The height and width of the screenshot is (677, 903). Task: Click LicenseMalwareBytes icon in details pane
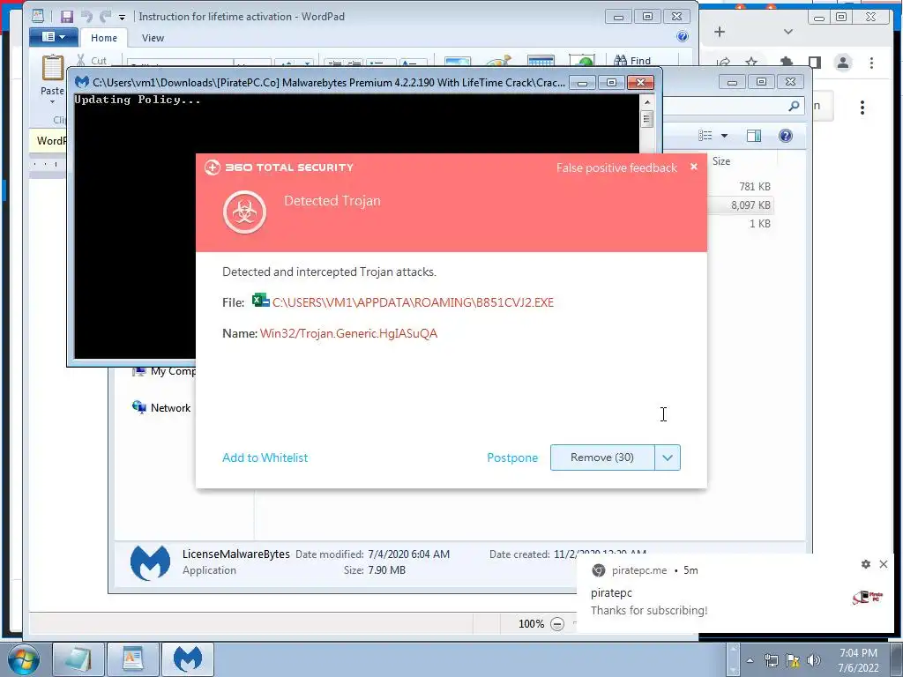tap(150, 562)
